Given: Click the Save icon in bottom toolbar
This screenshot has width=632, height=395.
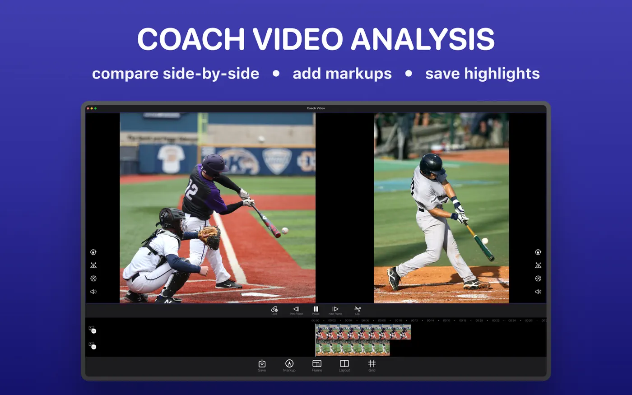Looking at the screenshot, I should click(x=262, y=365).
